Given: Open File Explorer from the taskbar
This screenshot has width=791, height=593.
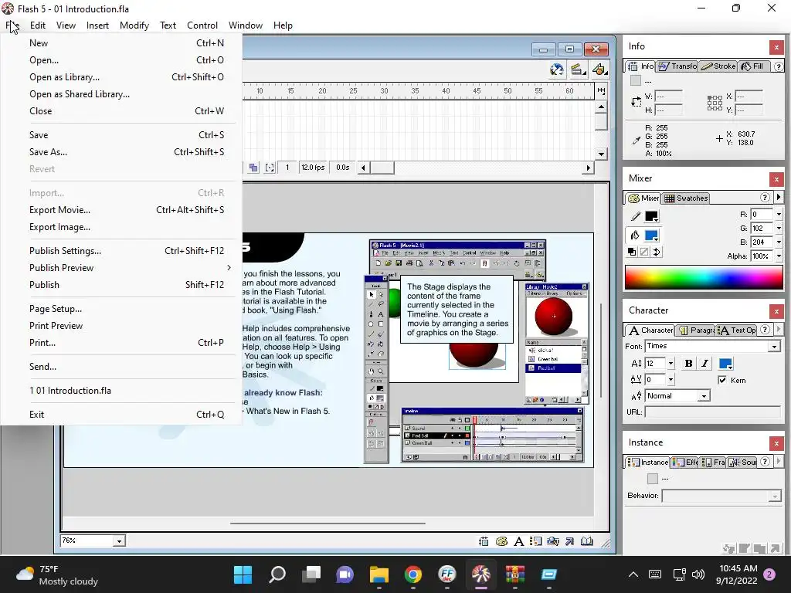Looking at the screenshot, I should pyautogui.click(x=379, y=574).
